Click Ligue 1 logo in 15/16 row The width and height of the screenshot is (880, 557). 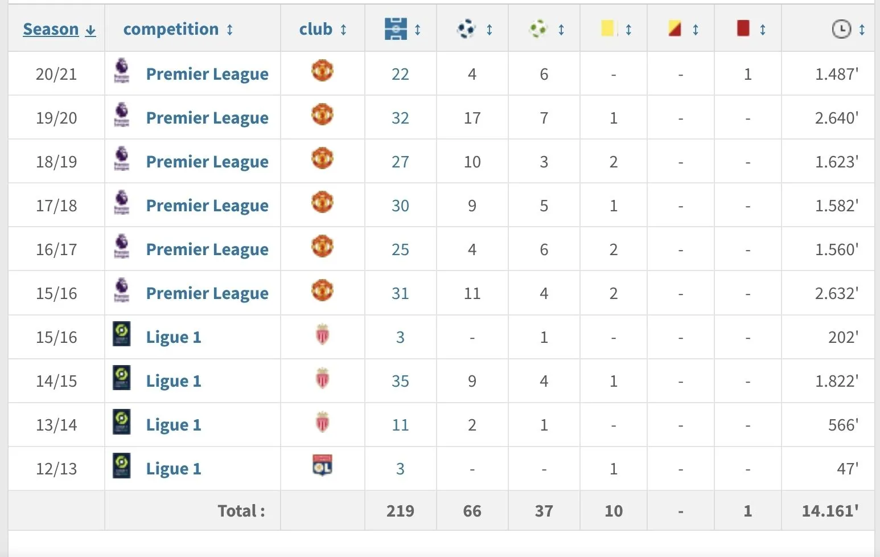pyautogui.click(x=121, y=334)
